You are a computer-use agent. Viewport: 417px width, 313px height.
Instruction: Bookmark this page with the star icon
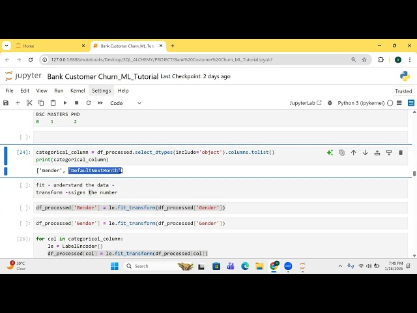pos(364,59)
